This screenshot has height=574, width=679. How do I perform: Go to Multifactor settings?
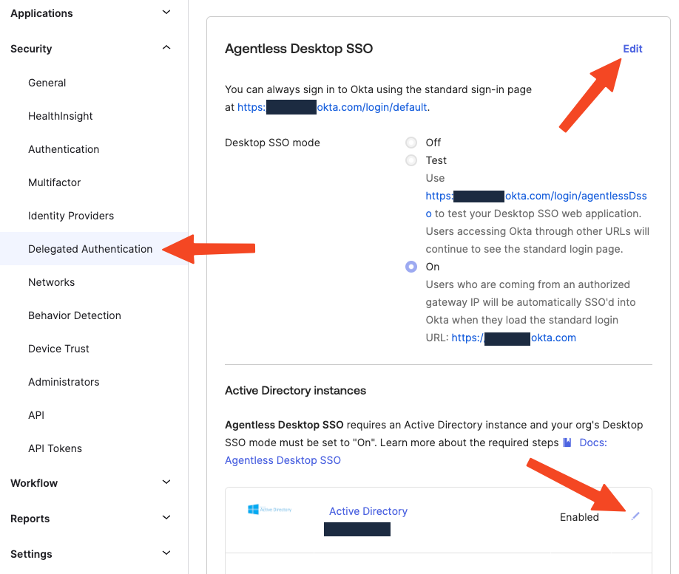click(x=55, y=182)
